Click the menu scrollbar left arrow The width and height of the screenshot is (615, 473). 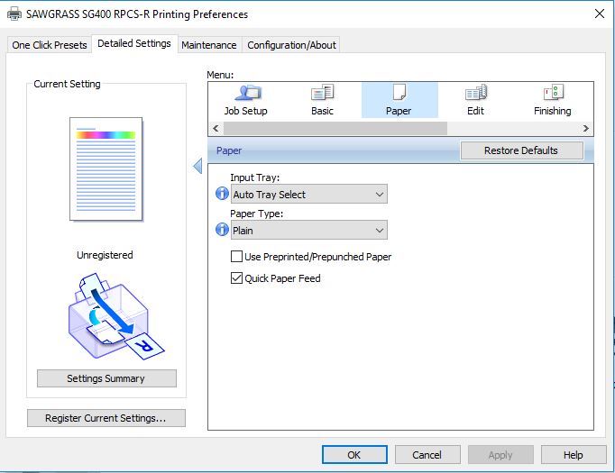(x=216, y=129)
